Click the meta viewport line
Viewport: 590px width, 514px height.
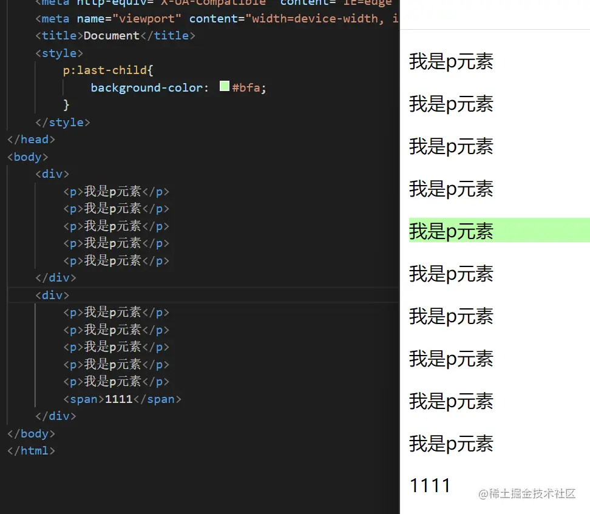pyautogui.click(x=217, y=18)
